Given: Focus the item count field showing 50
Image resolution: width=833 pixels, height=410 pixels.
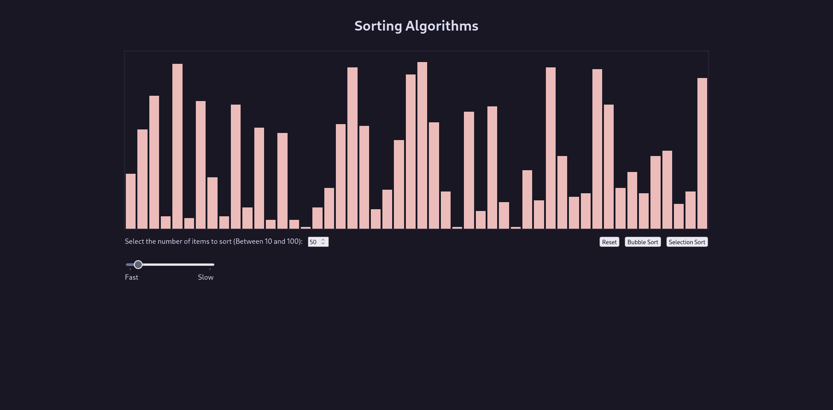Looking at the screenshot, I should coord(314,242).
